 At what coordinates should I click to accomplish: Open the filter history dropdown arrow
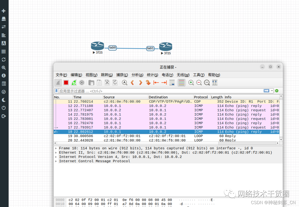272,91
